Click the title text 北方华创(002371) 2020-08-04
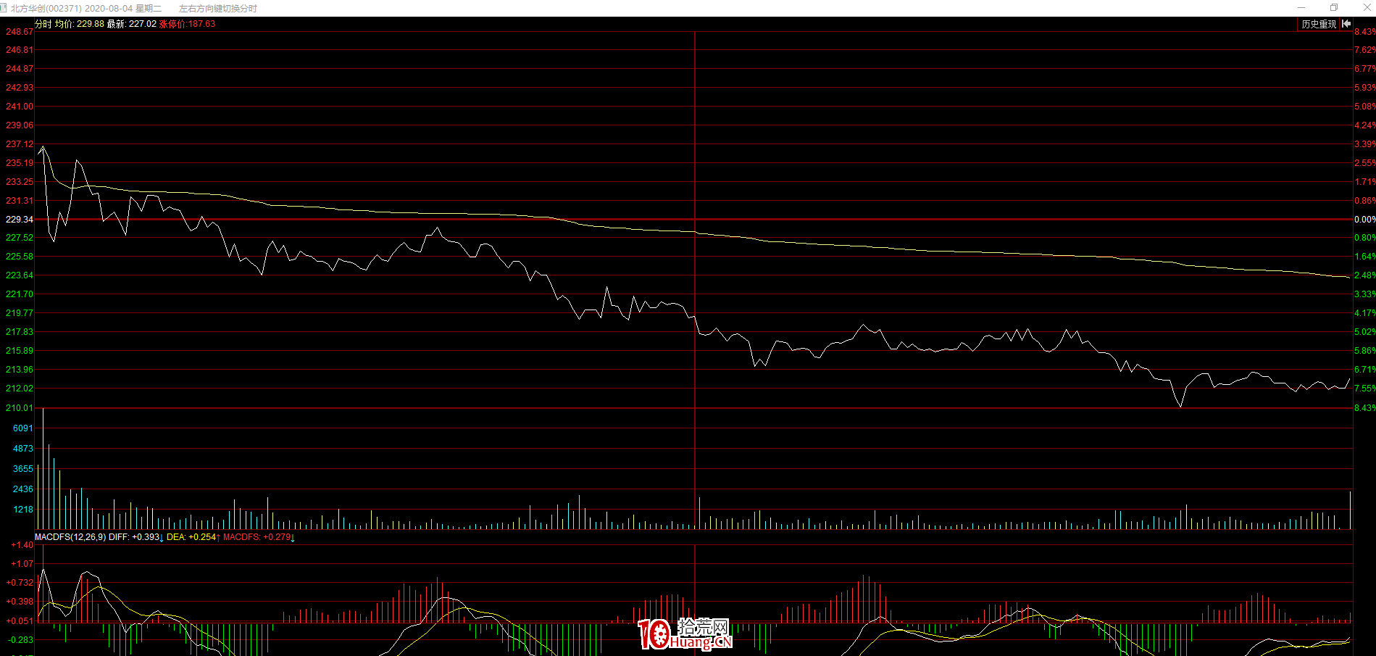This screenshot has width=1376, height=656. tap(72, 9)
